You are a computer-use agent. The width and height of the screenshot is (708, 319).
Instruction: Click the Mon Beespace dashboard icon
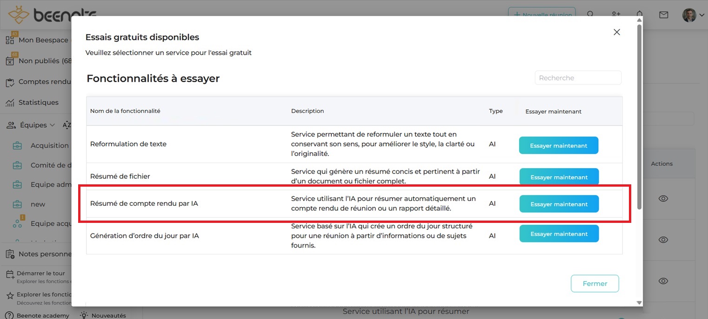tap(10, 40)
